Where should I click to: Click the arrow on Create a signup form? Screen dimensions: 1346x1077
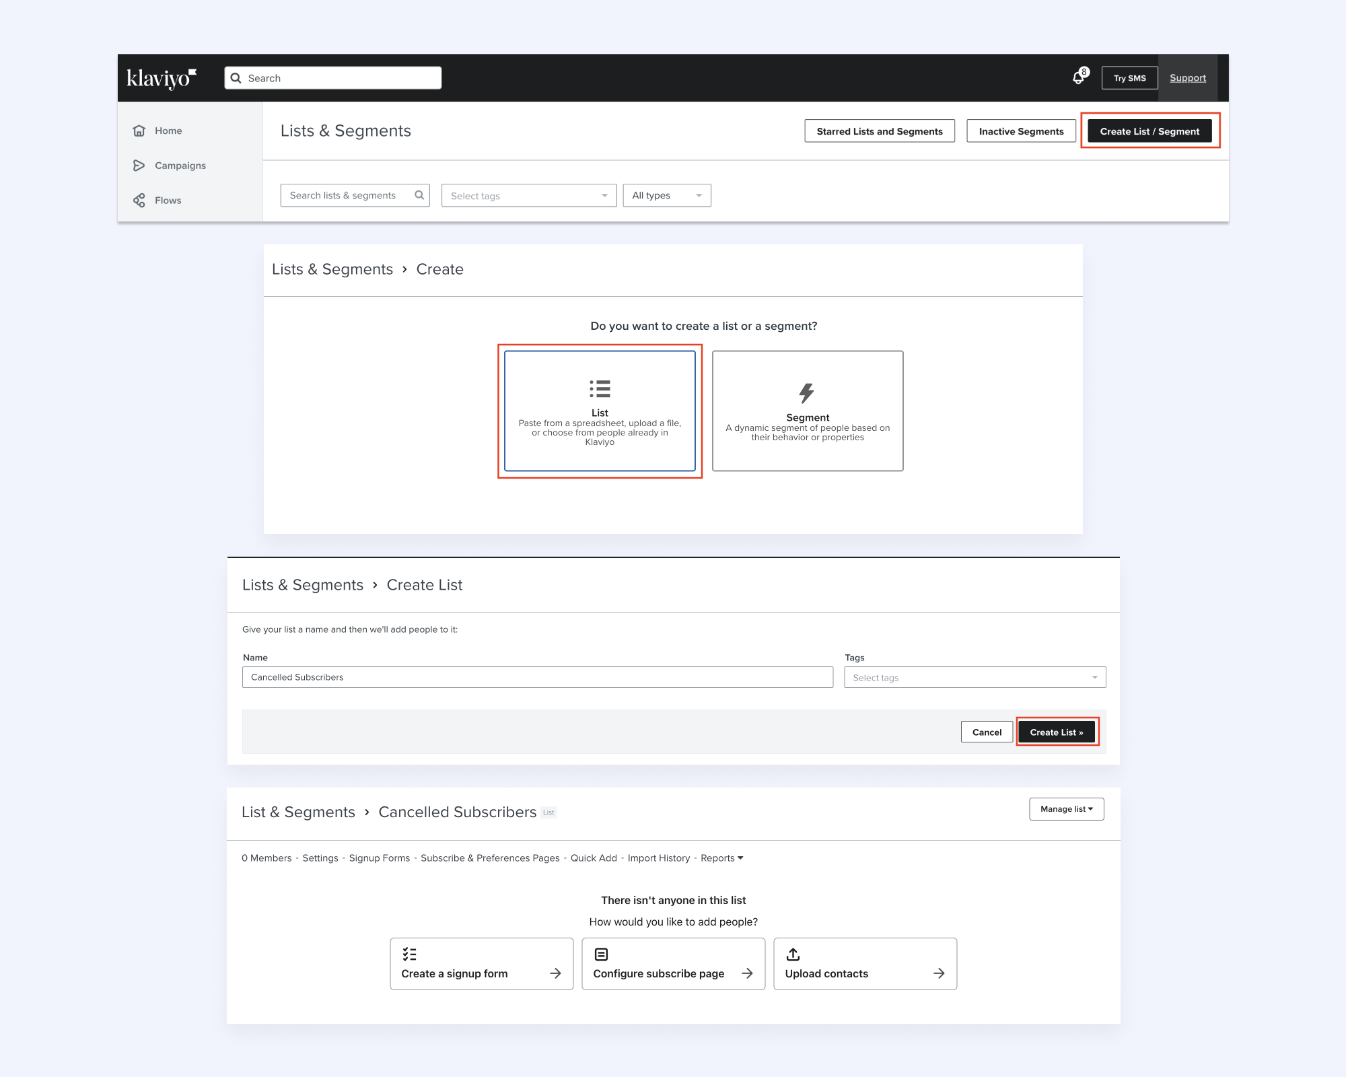click(x=555, y=973)
